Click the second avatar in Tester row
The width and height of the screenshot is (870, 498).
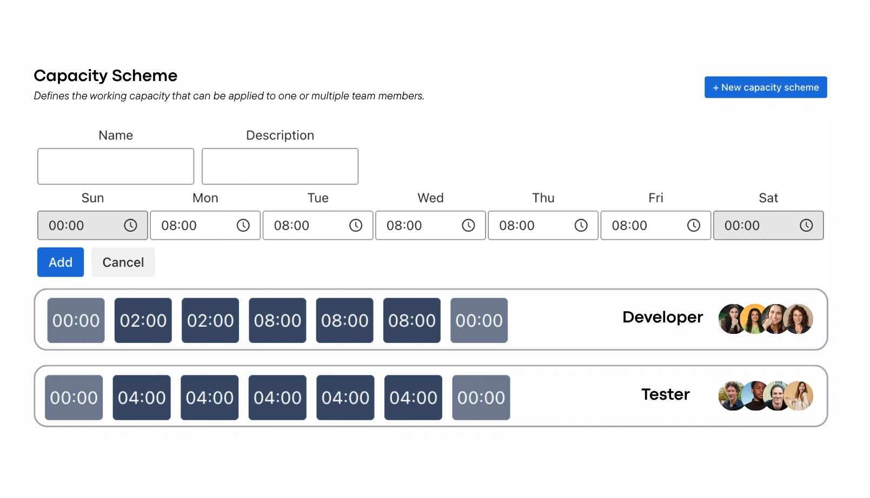click(x=753, y=396)
